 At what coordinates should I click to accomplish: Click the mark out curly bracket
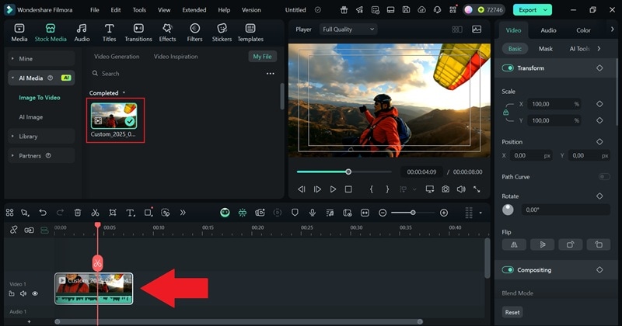coord(387,189)
